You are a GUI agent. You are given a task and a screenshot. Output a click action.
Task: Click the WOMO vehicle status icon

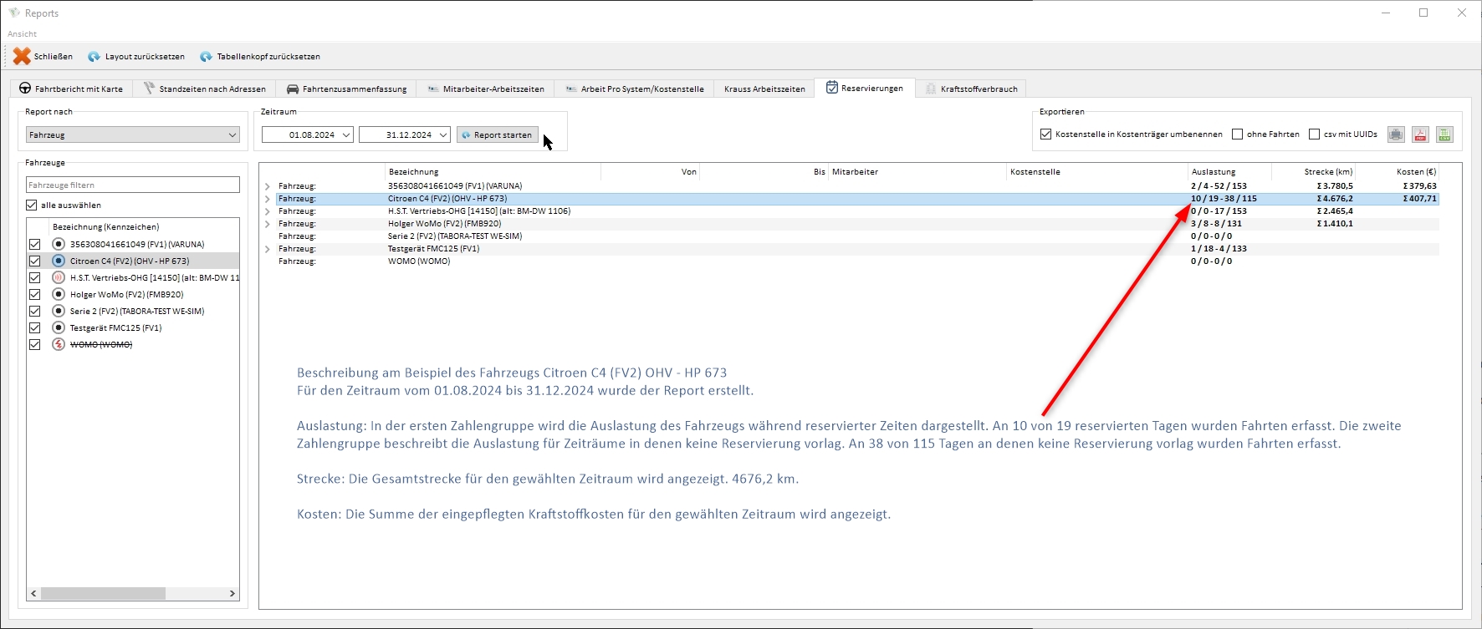(x=59, y=344)
